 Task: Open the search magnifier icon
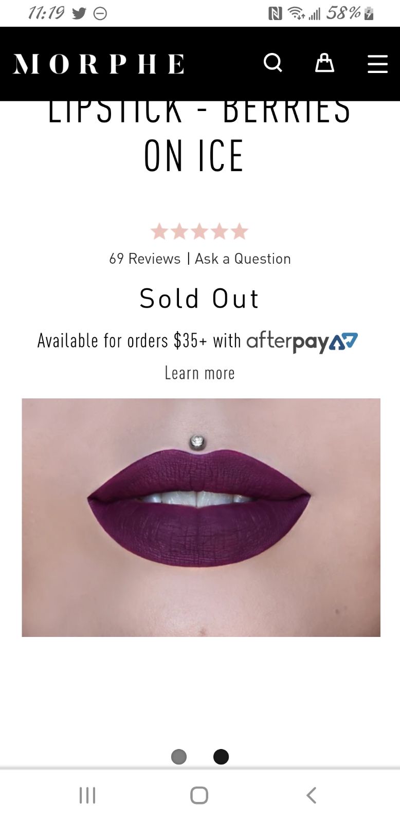coord(273,63)
